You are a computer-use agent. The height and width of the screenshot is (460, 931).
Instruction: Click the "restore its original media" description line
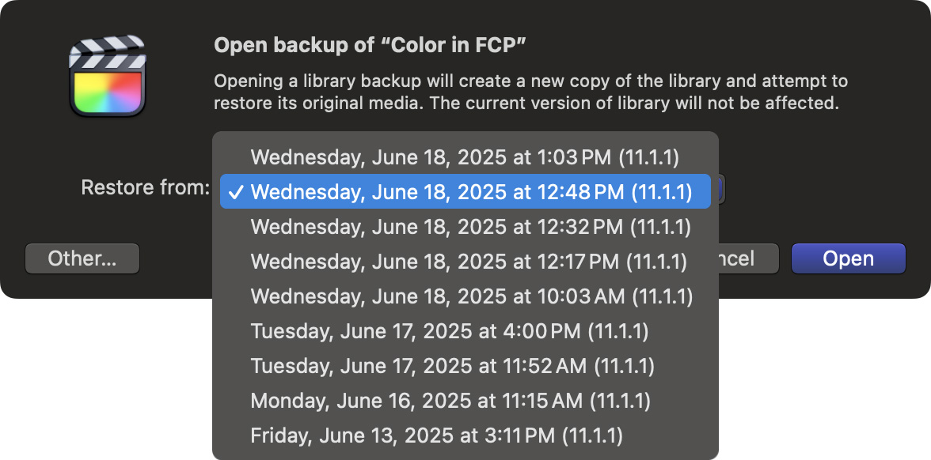(526, 103)
